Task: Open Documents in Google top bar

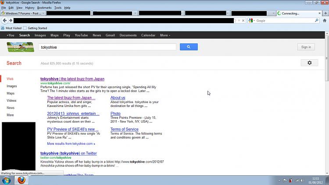Action: point(128,35)
